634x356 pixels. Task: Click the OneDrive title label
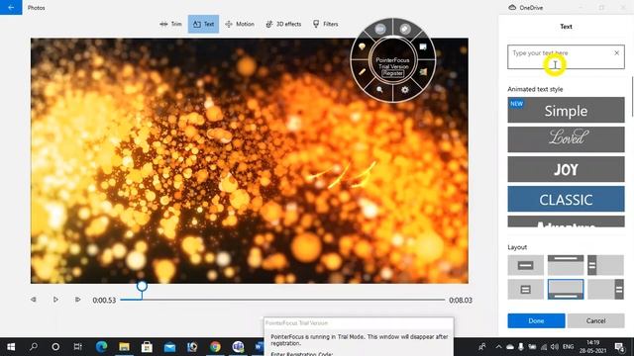point(531,7)
